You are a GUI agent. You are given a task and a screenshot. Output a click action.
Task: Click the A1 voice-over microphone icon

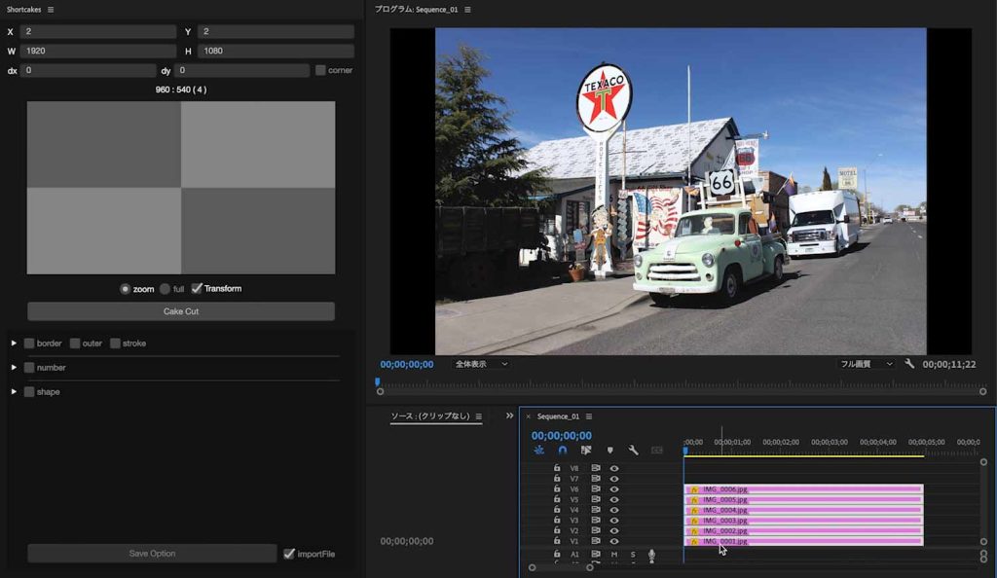[x=651, y=554]
